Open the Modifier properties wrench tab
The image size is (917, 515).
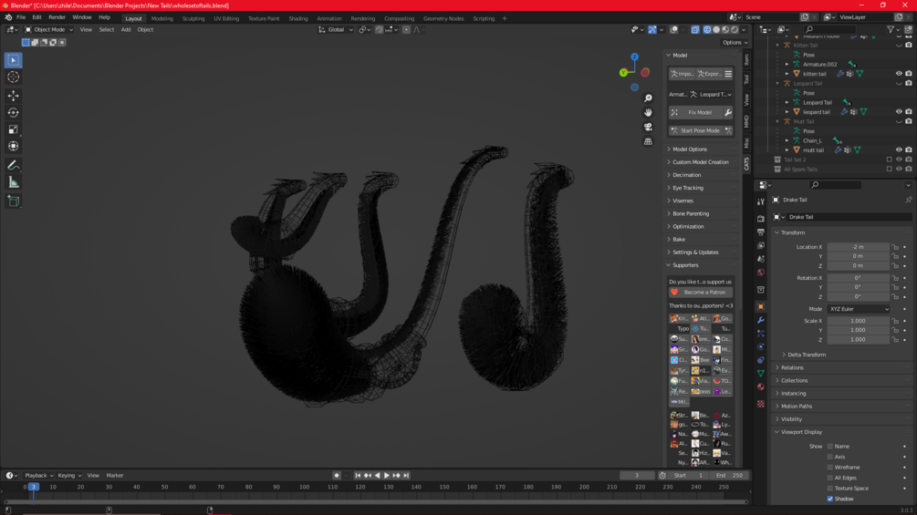click(760, 321)
